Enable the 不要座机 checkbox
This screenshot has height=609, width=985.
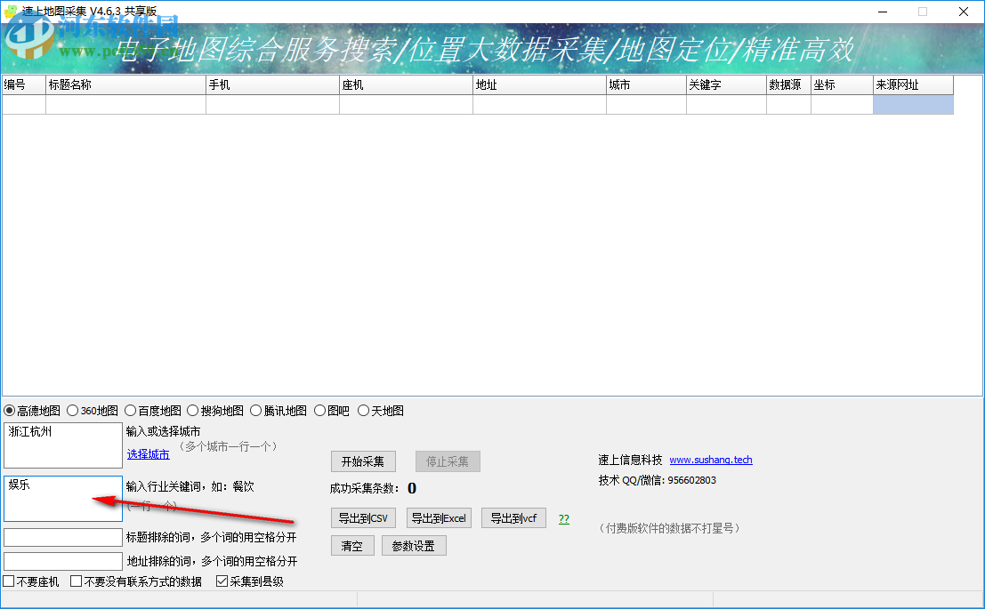click(8, 581)
